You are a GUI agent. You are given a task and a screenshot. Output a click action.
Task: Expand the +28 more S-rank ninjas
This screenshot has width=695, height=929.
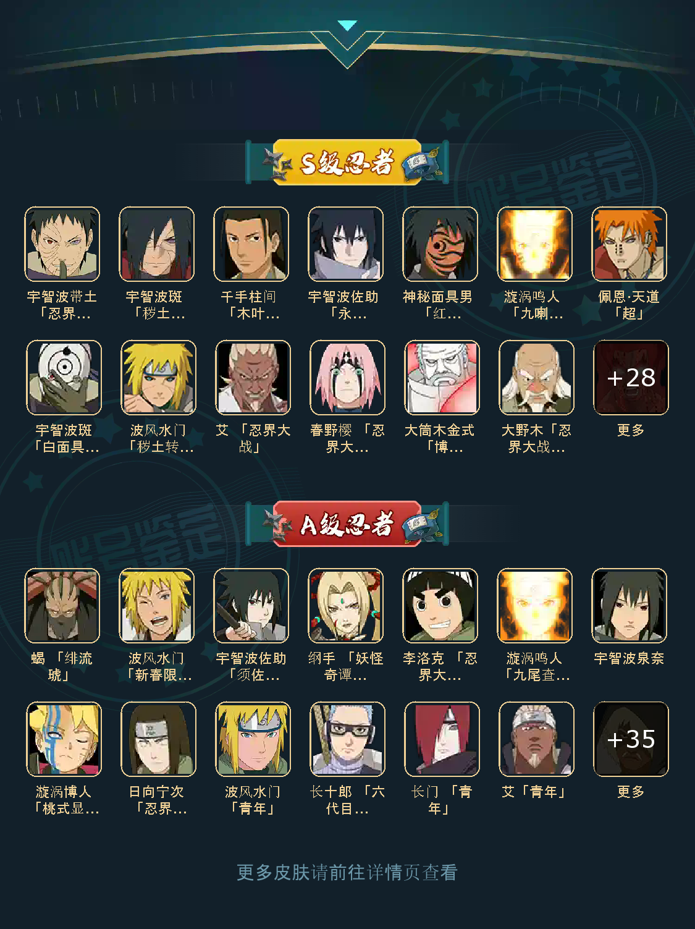[x=631, y=377]
